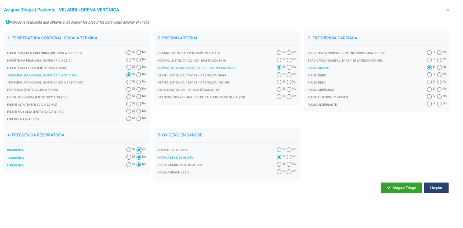Select Sí for Bradipnea
The height and width of the screenshot is (228, 463).
(129, 150)
